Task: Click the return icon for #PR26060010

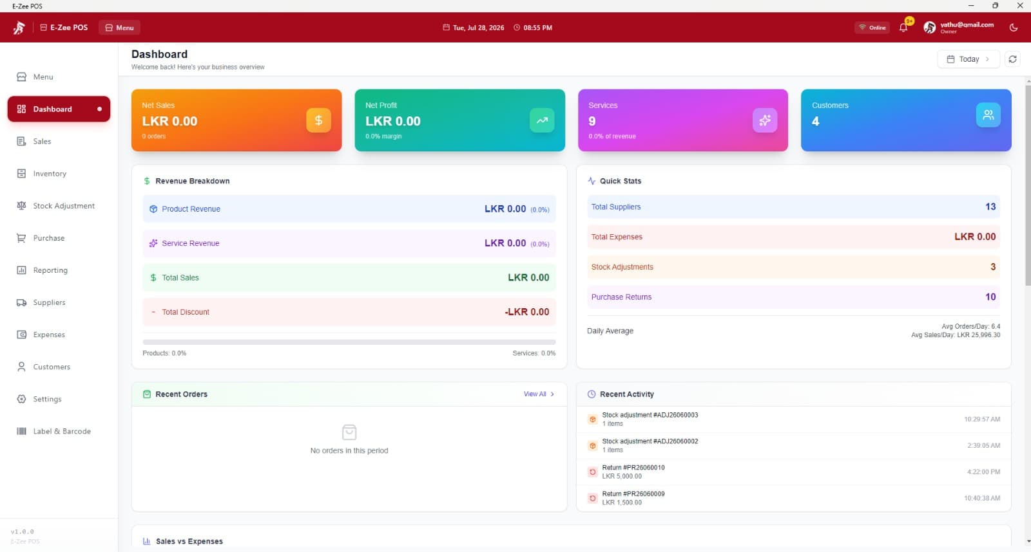Action: tap(592, 472)
